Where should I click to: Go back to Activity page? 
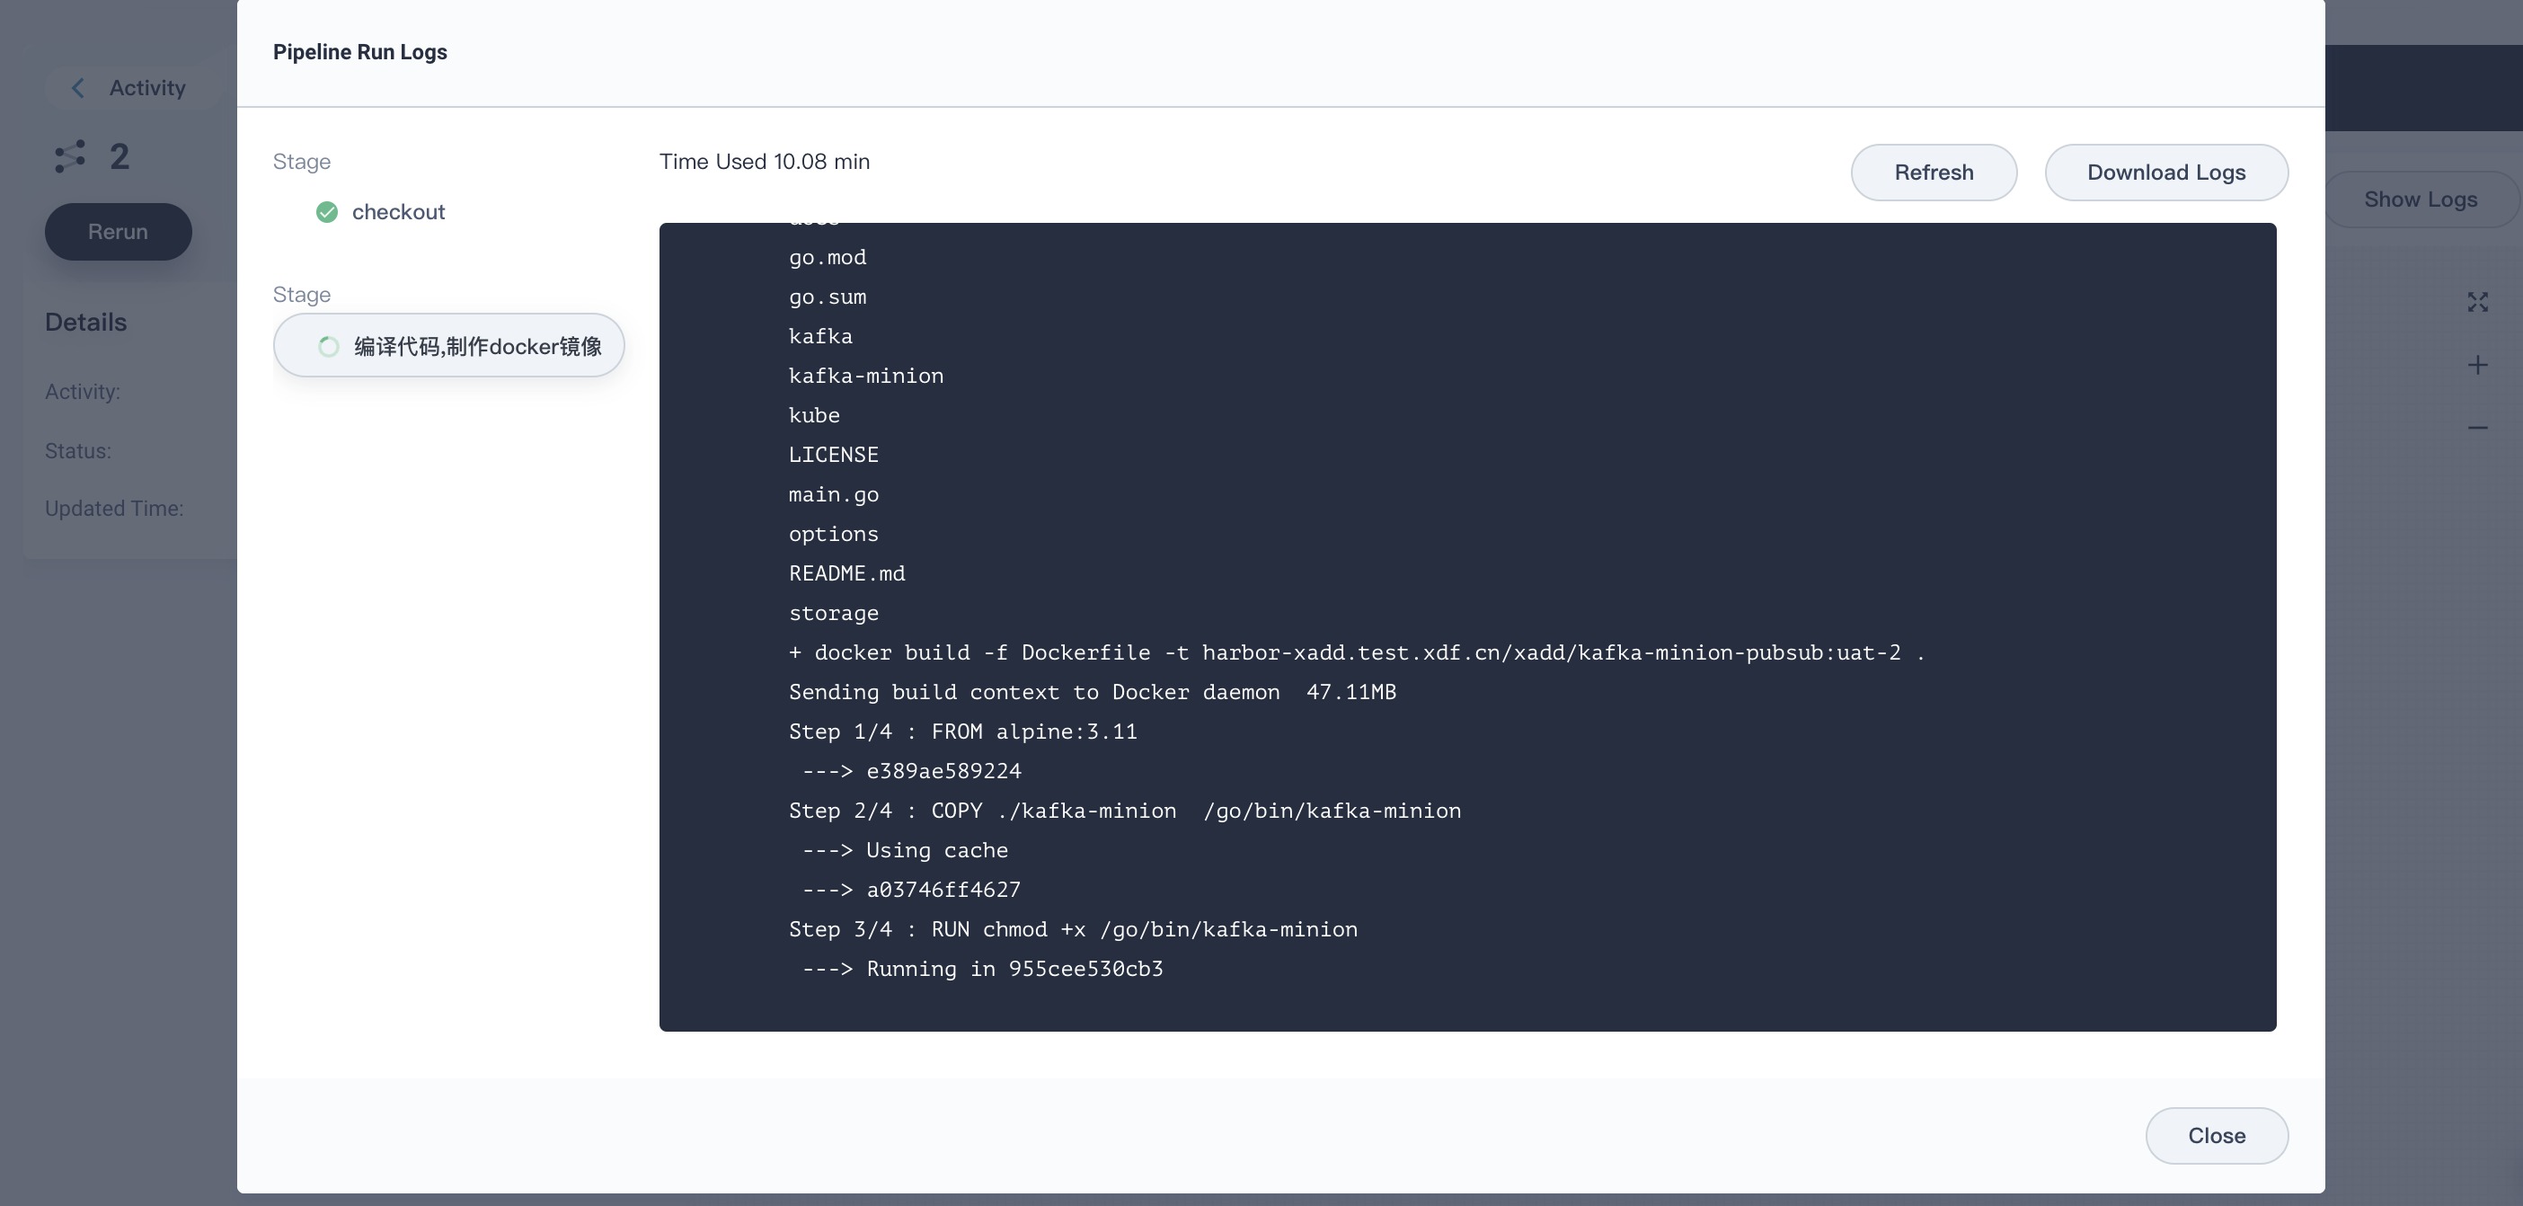coord(147,88)
